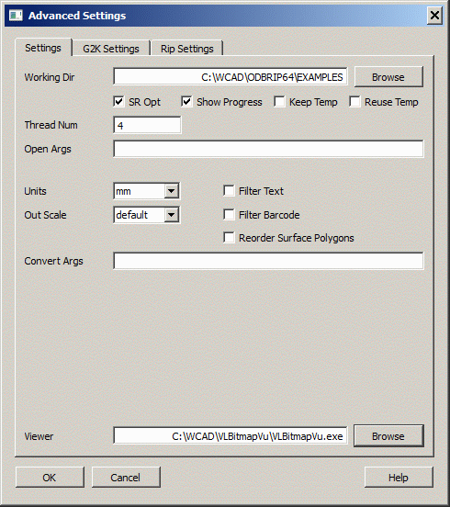Screen dimensions: 450x507
Task: Confirm the settings with OK
Action: (x=50, y=477)
